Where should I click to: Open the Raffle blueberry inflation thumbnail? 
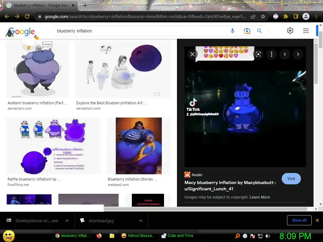(x=54, y=146)
